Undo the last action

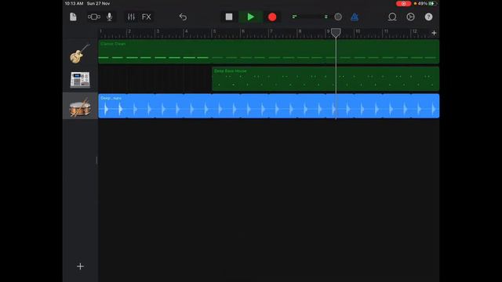coord(183,16)
